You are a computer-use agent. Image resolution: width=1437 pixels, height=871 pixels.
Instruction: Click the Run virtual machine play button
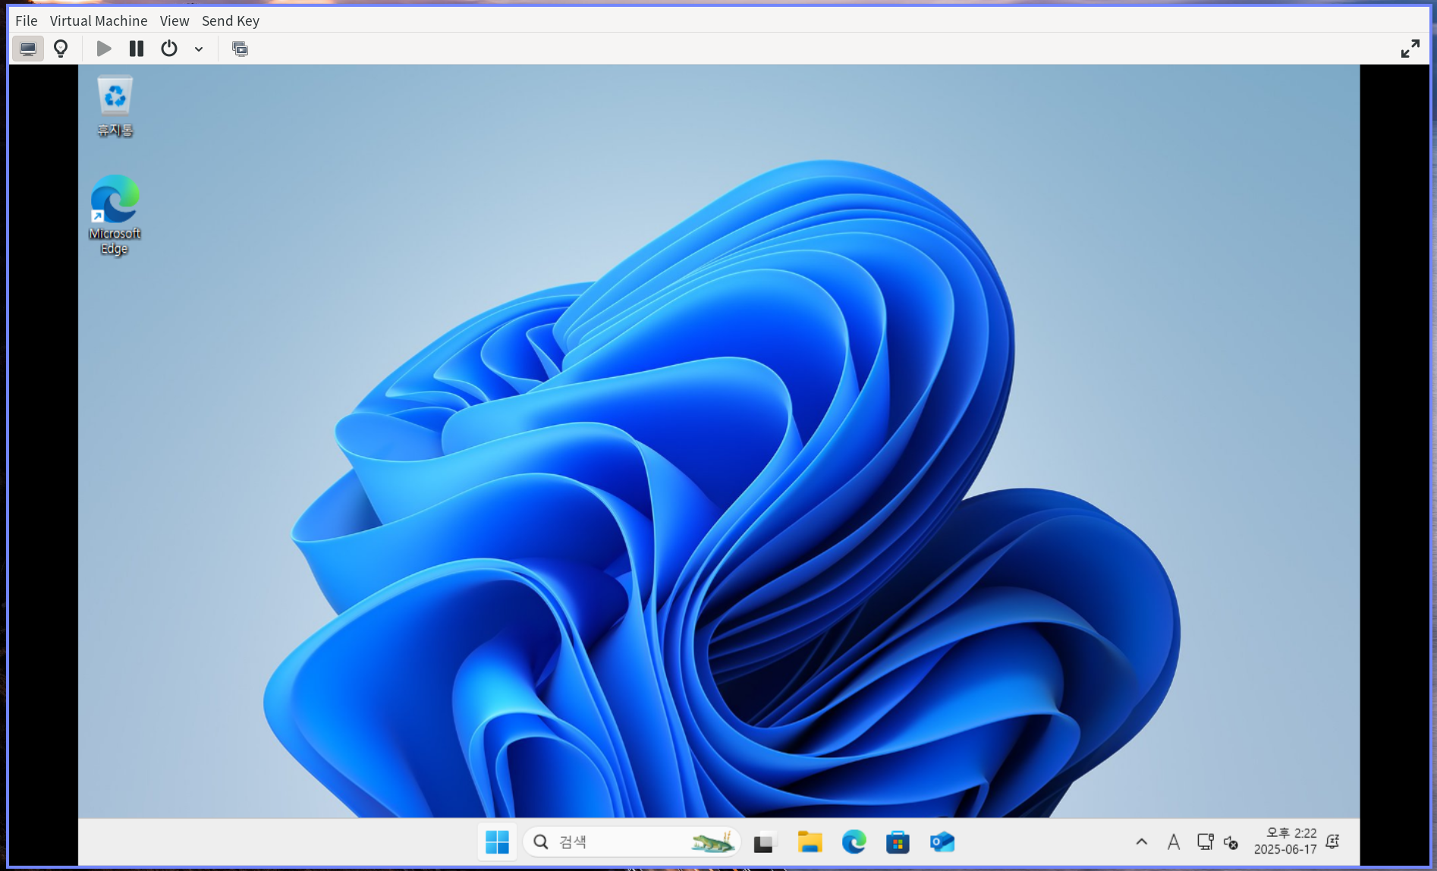(x=104, y=49)
